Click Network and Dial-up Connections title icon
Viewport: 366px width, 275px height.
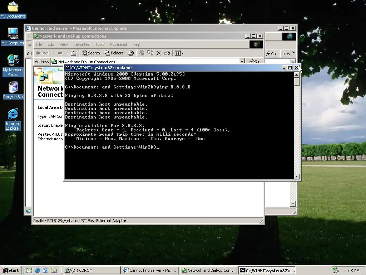(x=36, y=36)
